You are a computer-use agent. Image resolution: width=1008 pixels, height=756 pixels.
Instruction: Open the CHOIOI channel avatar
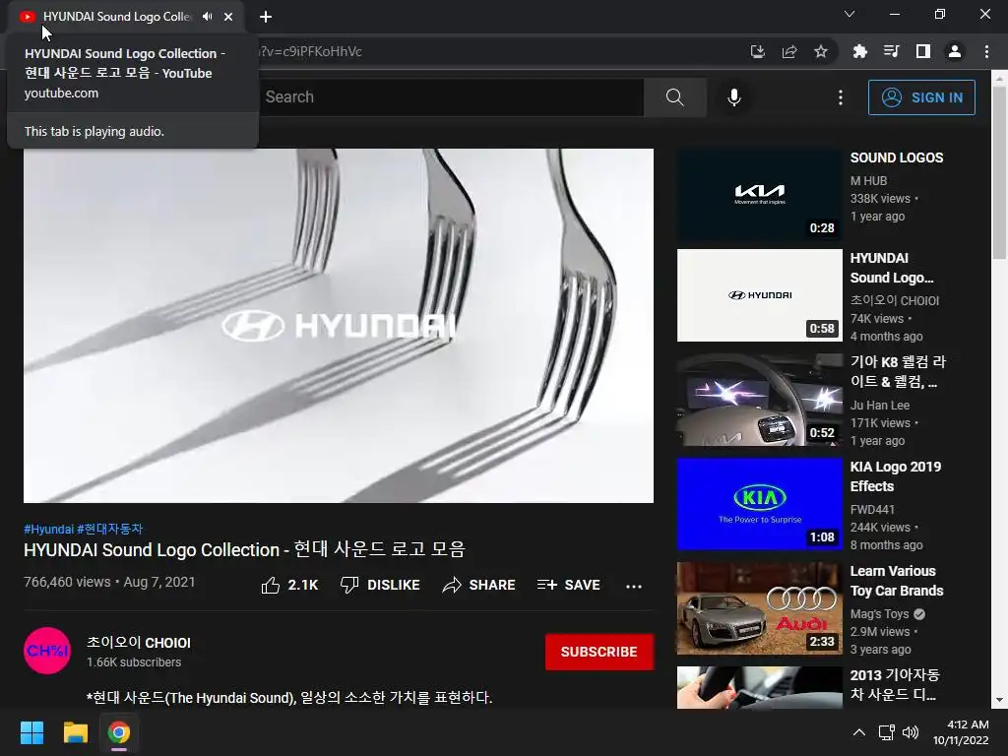pos(47,651)
